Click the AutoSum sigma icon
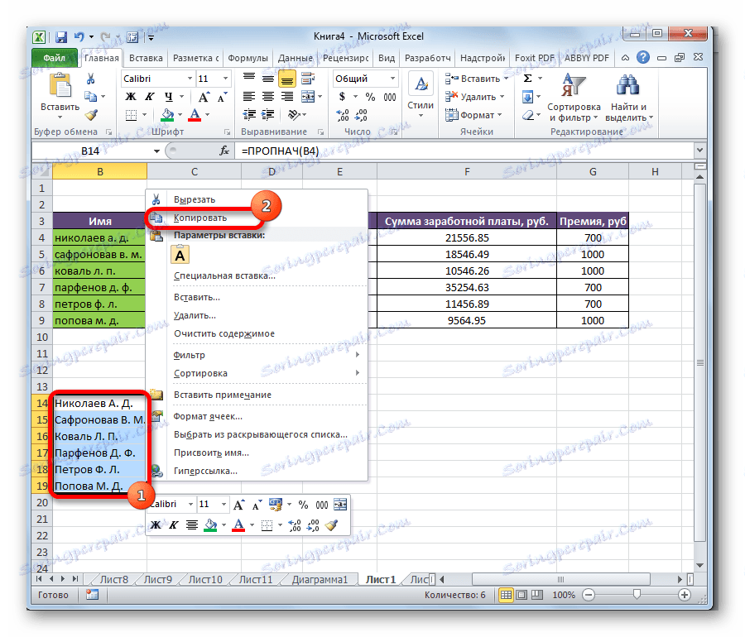Viewport: 745px width, 637px height. pyautogui.click(x=528, y=79)
